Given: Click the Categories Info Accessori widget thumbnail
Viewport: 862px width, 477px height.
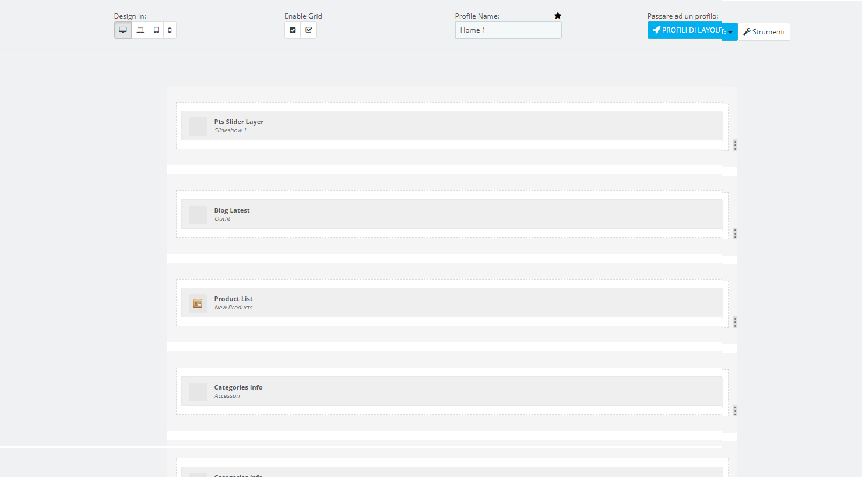Looking at the screenshot, I should [x=198, y=392].
